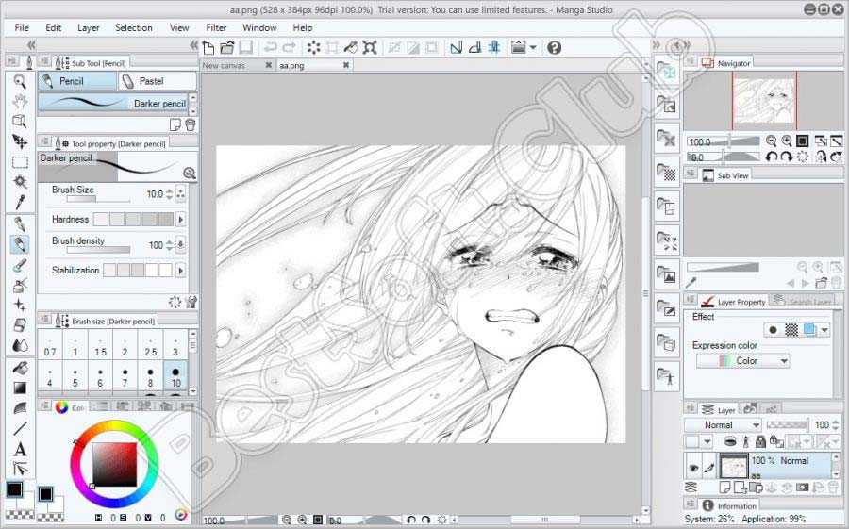
Task: Open the Filter menu
Action: pyautogui.click(x=216, y=28)
